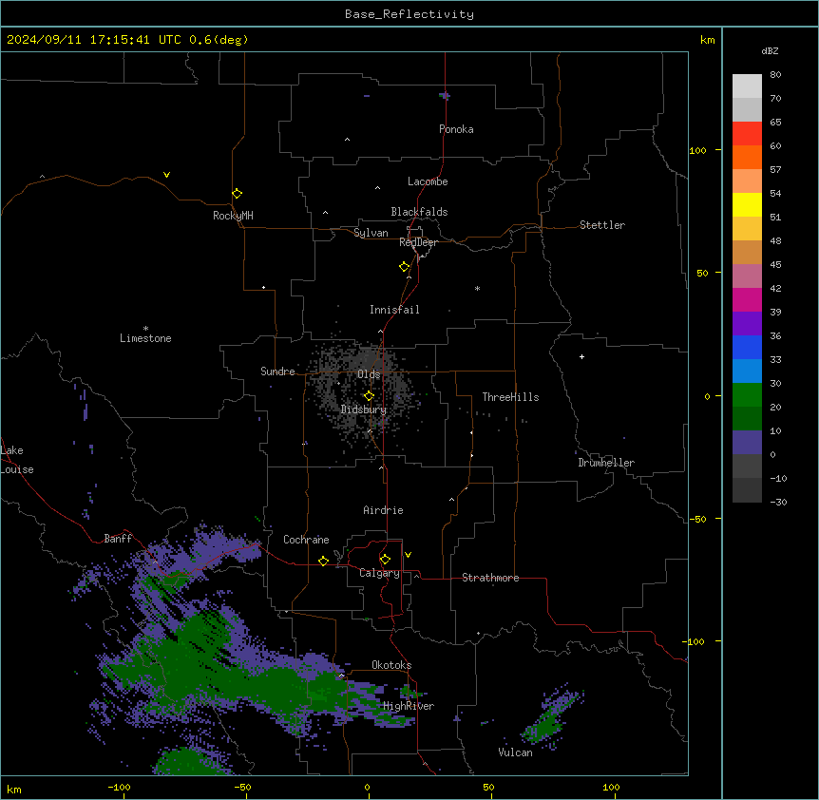Click the Airdrie city label

[384, 510]
